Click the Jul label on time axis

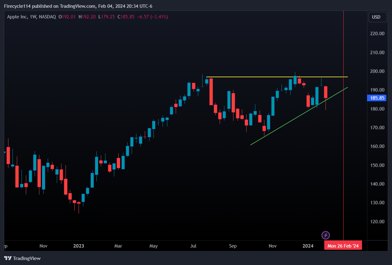pyautogui.click(x=193, y=246)
